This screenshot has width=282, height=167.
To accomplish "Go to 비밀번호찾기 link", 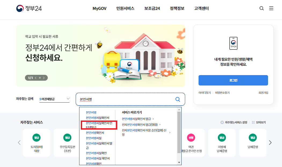I will (x=222, y=93).
